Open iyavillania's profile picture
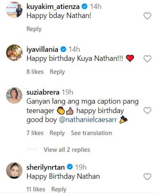Screen dimensions: 158x193 pos(14,53)
